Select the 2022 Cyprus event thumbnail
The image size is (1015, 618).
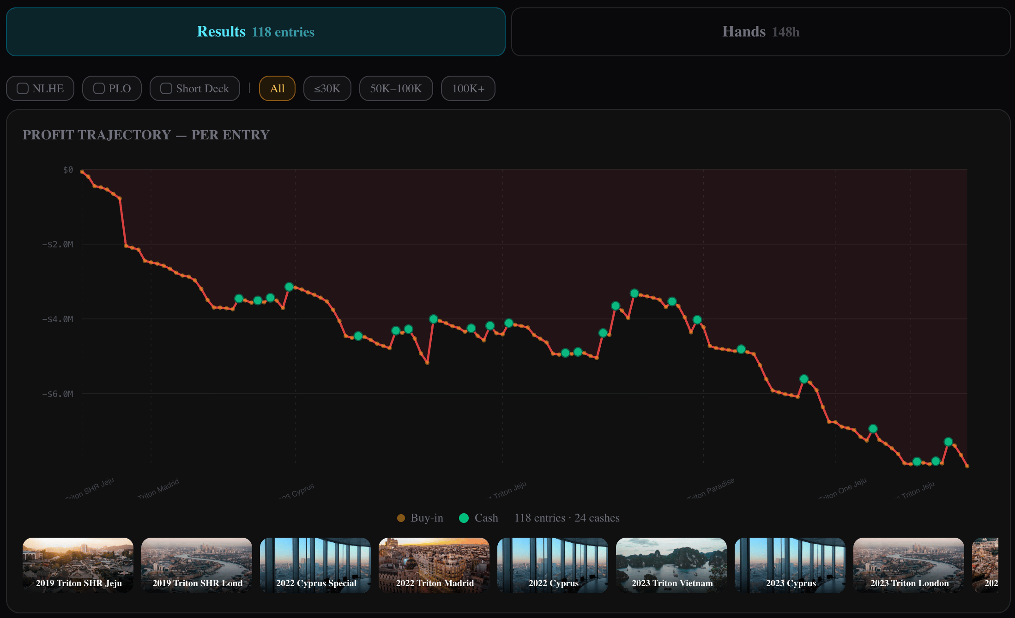coord(553,565)
